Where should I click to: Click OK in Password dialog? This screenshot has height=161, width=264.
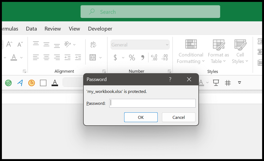pyautogui.click(x=141, y=117)
